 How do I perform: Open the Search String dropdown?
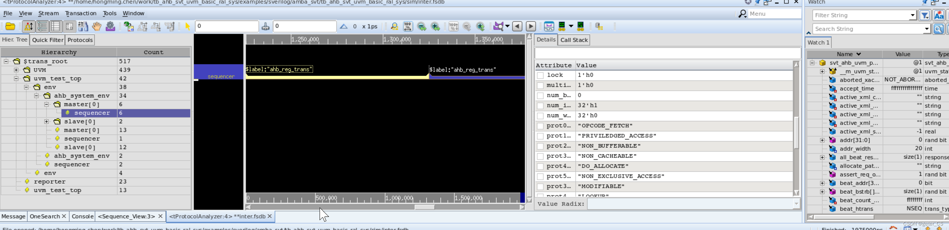[x=926, y=29]
